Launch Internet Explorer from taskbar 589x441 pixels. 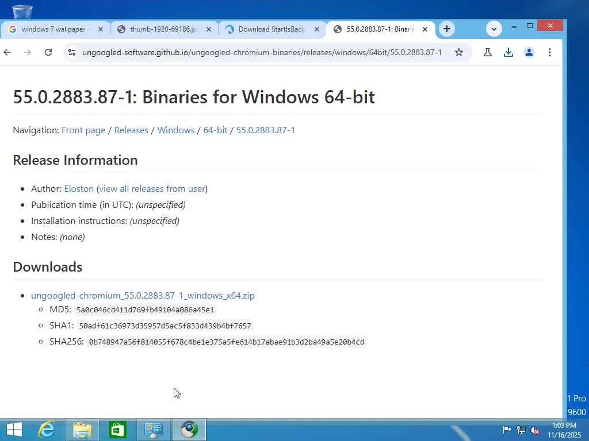coord(47,430)
